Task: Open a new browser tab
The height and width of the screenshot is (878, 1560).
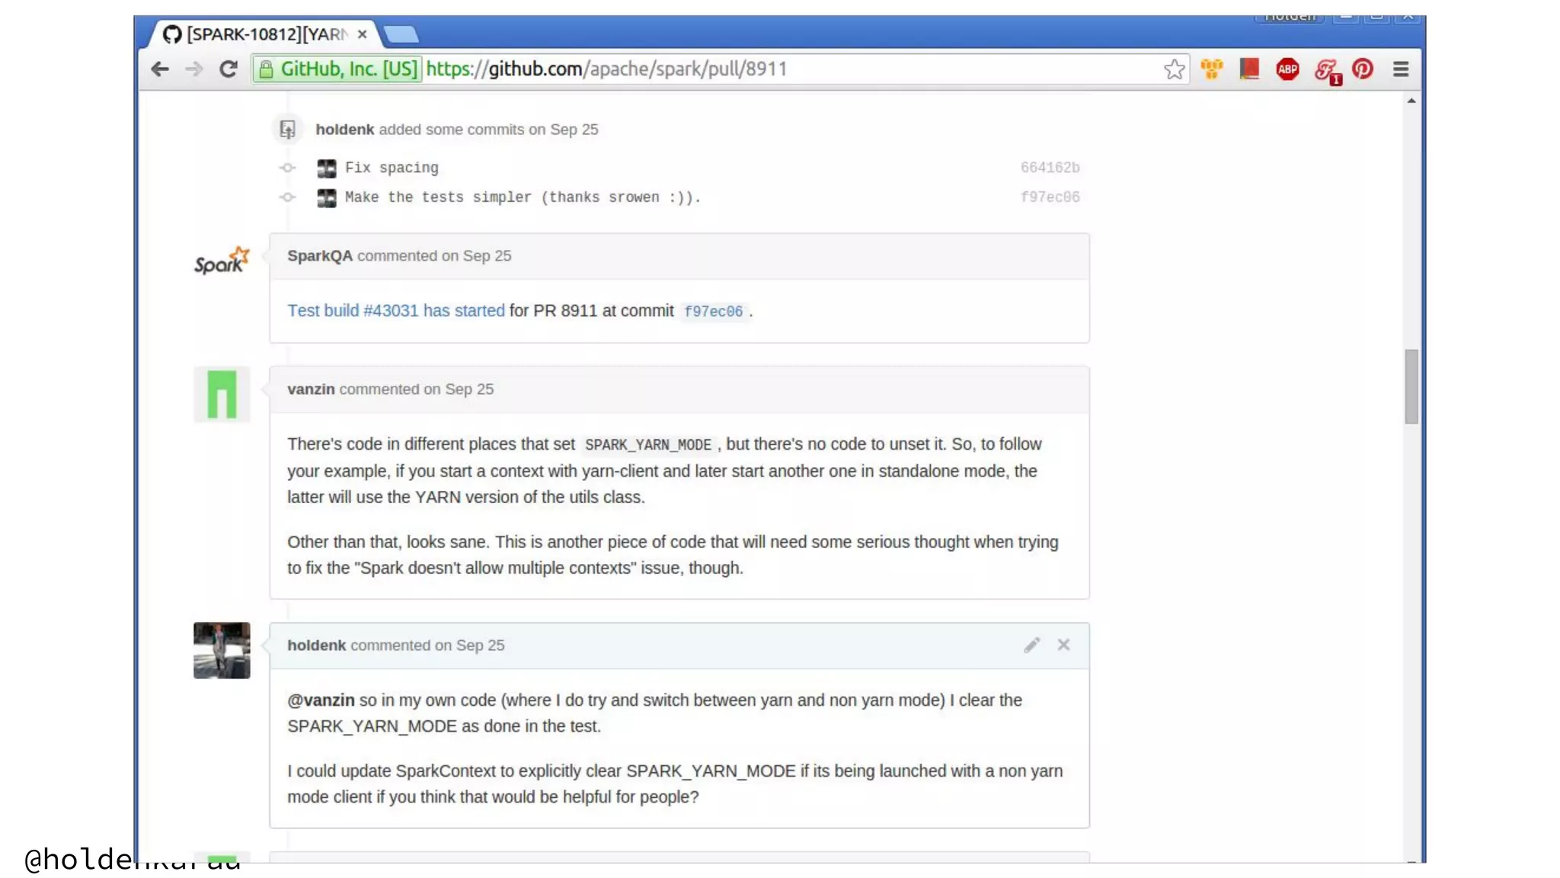Action: click(401, 34)
